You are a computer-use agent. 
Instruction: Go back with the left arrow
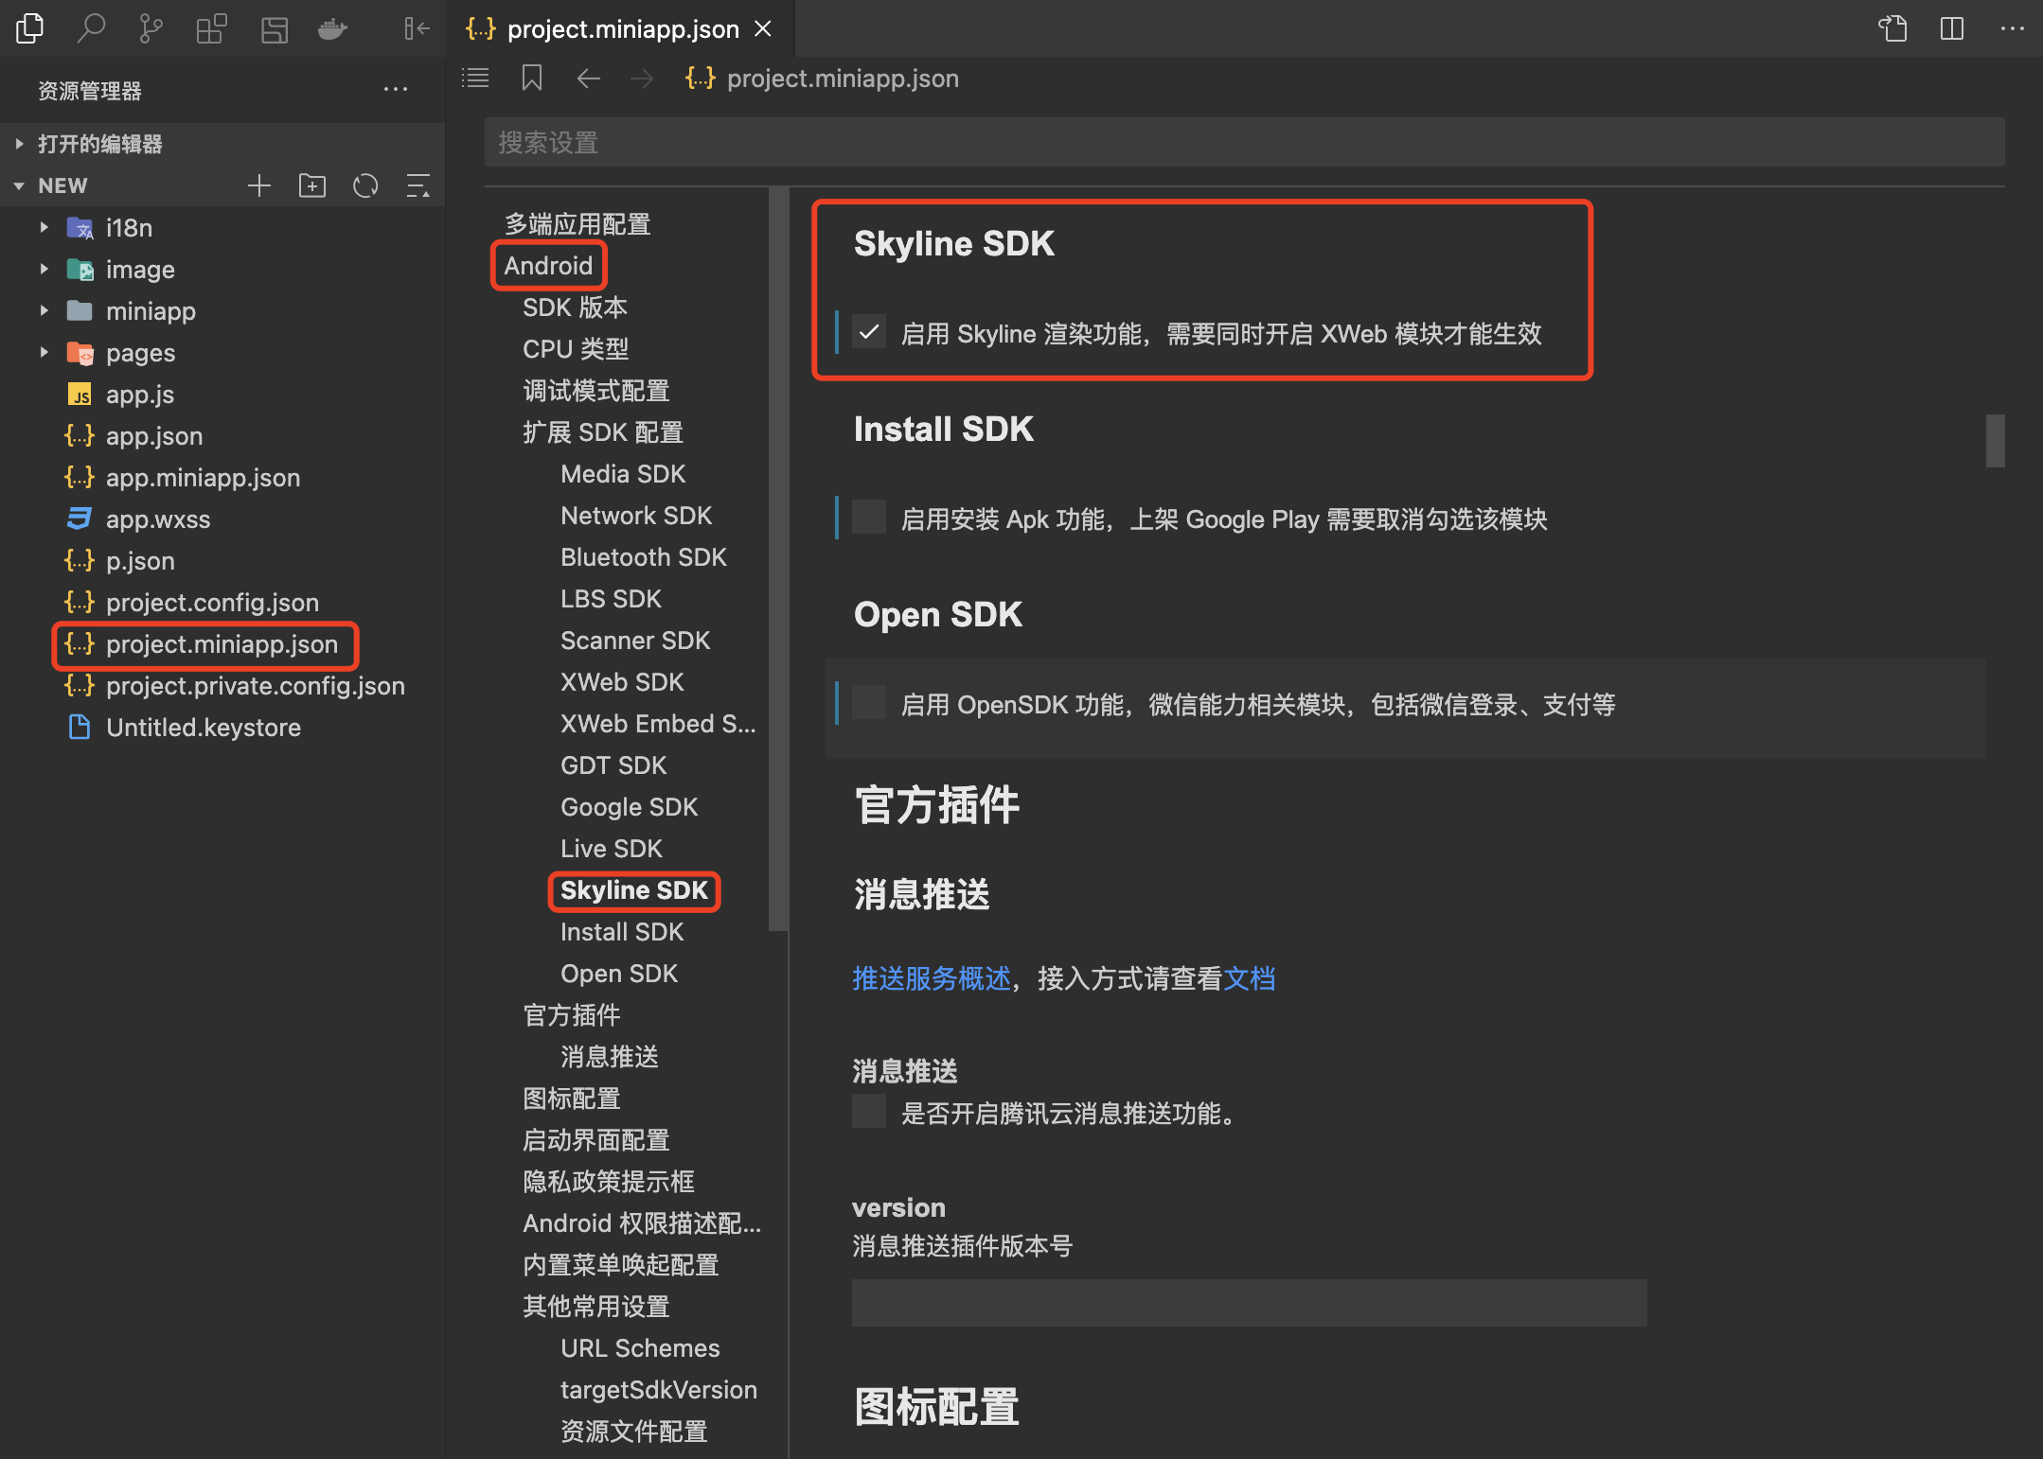coord(589,78)
